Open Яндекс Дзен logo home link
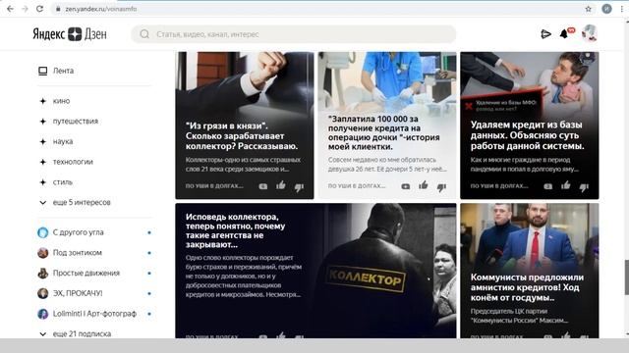The width and height of the screenshot is (629, 353). click(70, 34)
